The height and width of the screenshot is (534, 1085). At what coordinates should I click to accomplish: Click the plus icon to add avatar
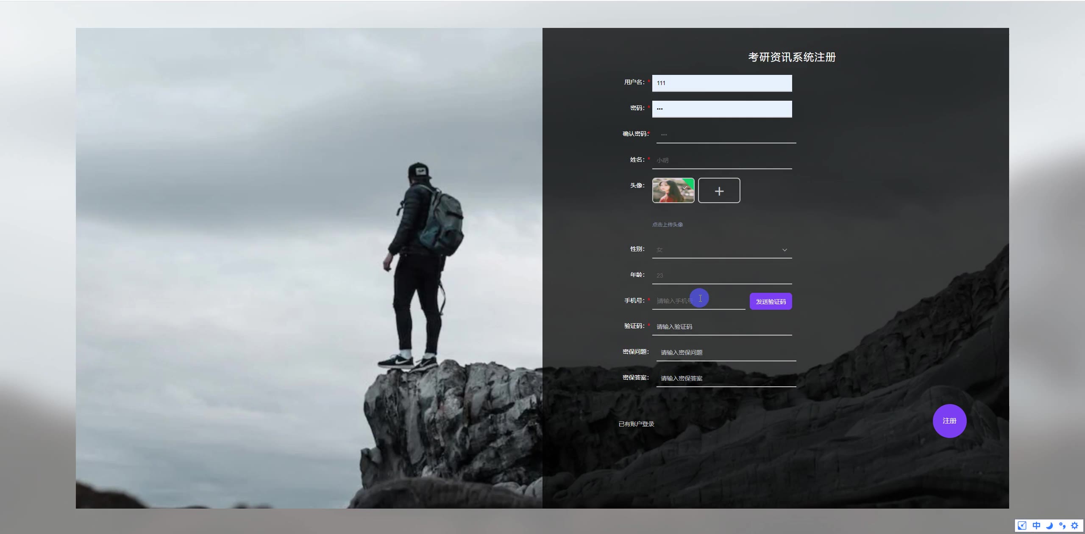point(719,191)
